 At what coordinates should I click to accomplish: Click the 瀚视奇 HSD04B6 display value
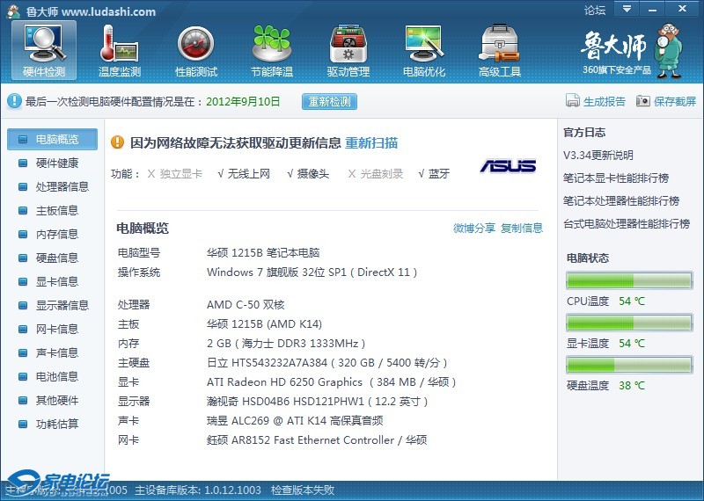(x=318, y=402)
